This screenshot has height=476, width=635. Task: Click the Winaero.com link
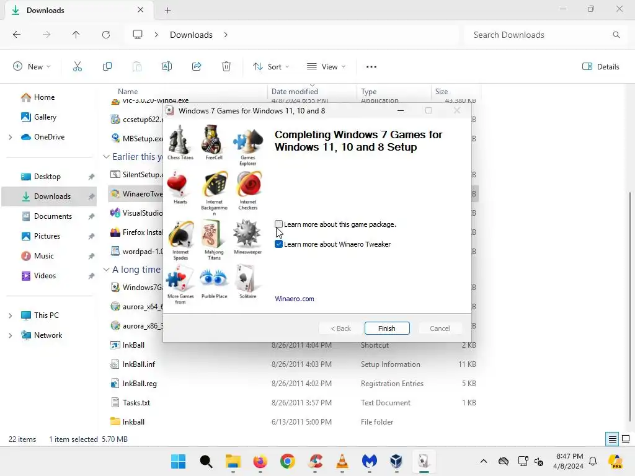coord(295,299)
